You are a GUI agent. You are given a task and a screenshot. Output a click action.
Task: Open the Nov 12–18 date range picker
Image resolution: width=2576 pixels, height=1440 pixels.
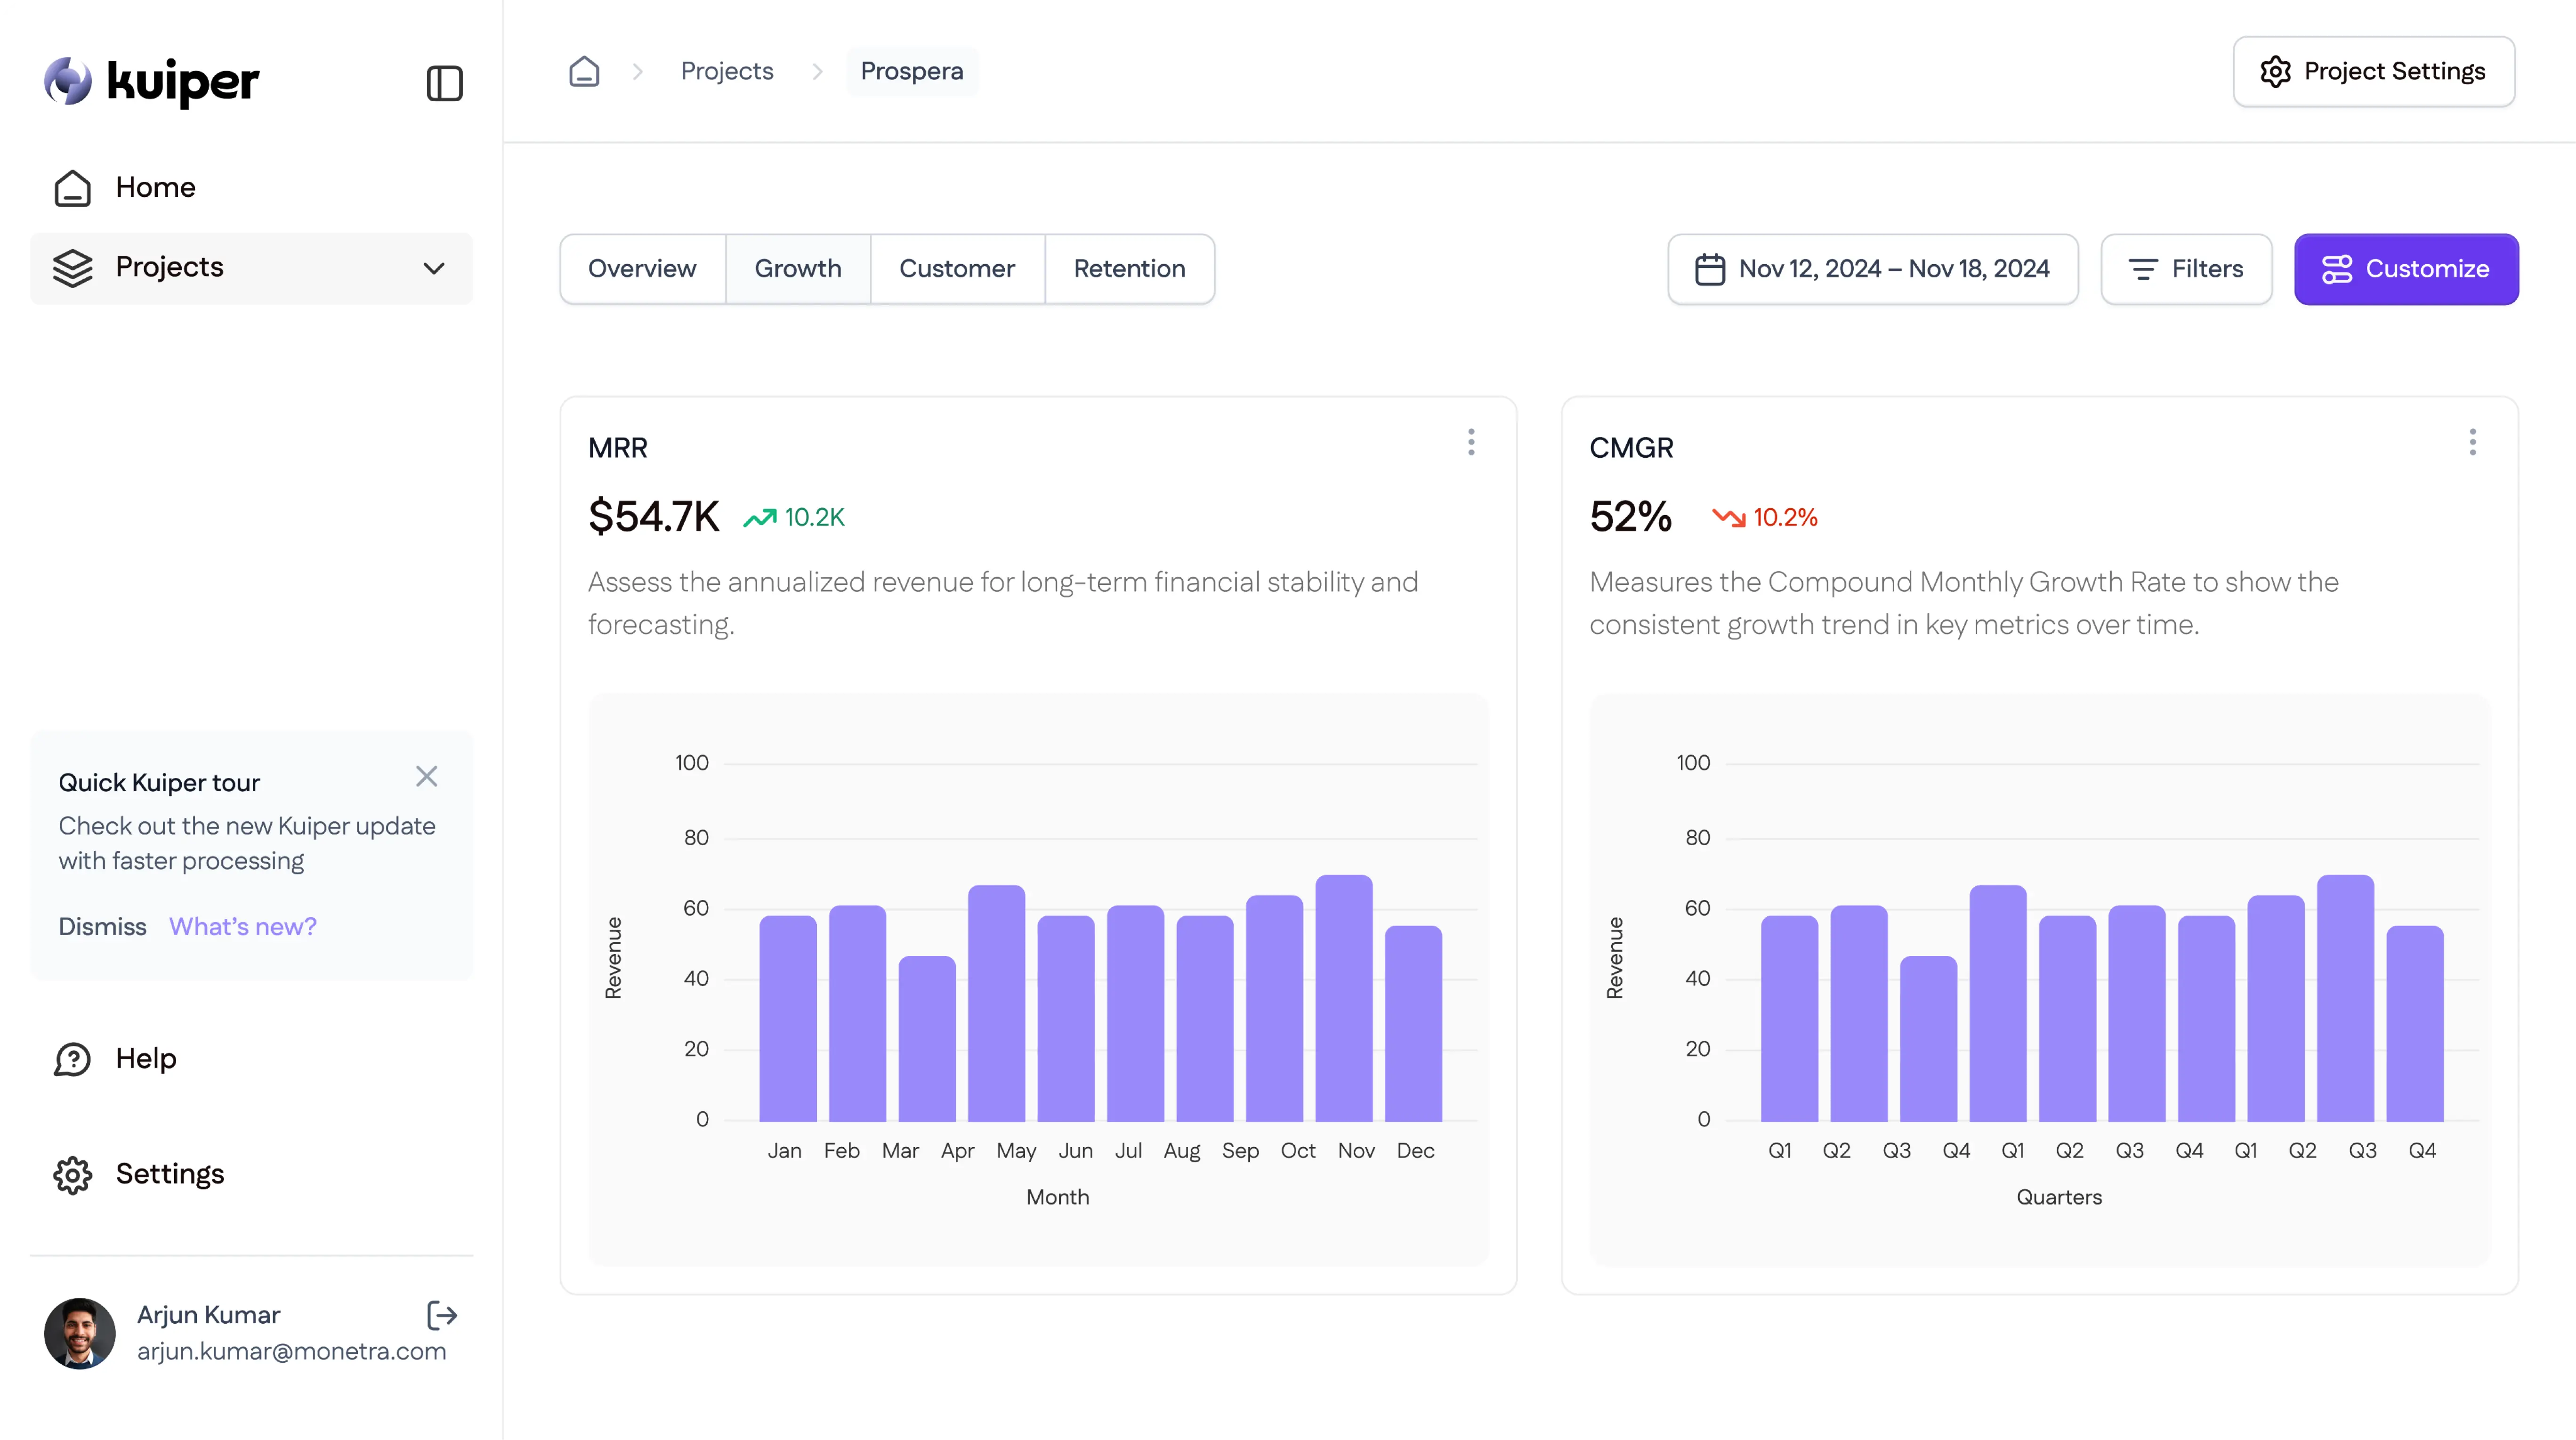[1872, 269]
